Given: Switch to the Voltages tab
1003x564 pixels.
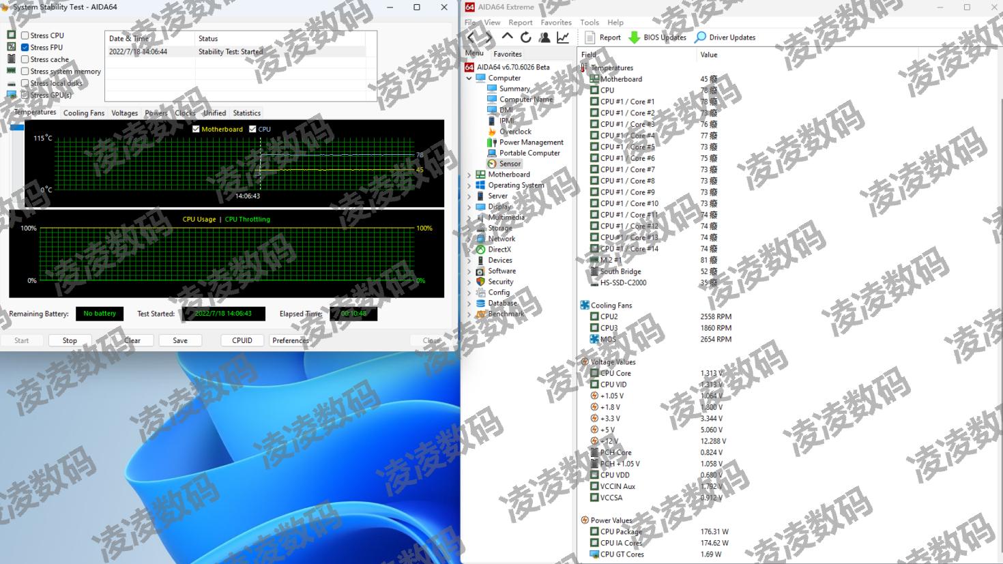Looking at the screenshot, I should (x=124, y=113).
